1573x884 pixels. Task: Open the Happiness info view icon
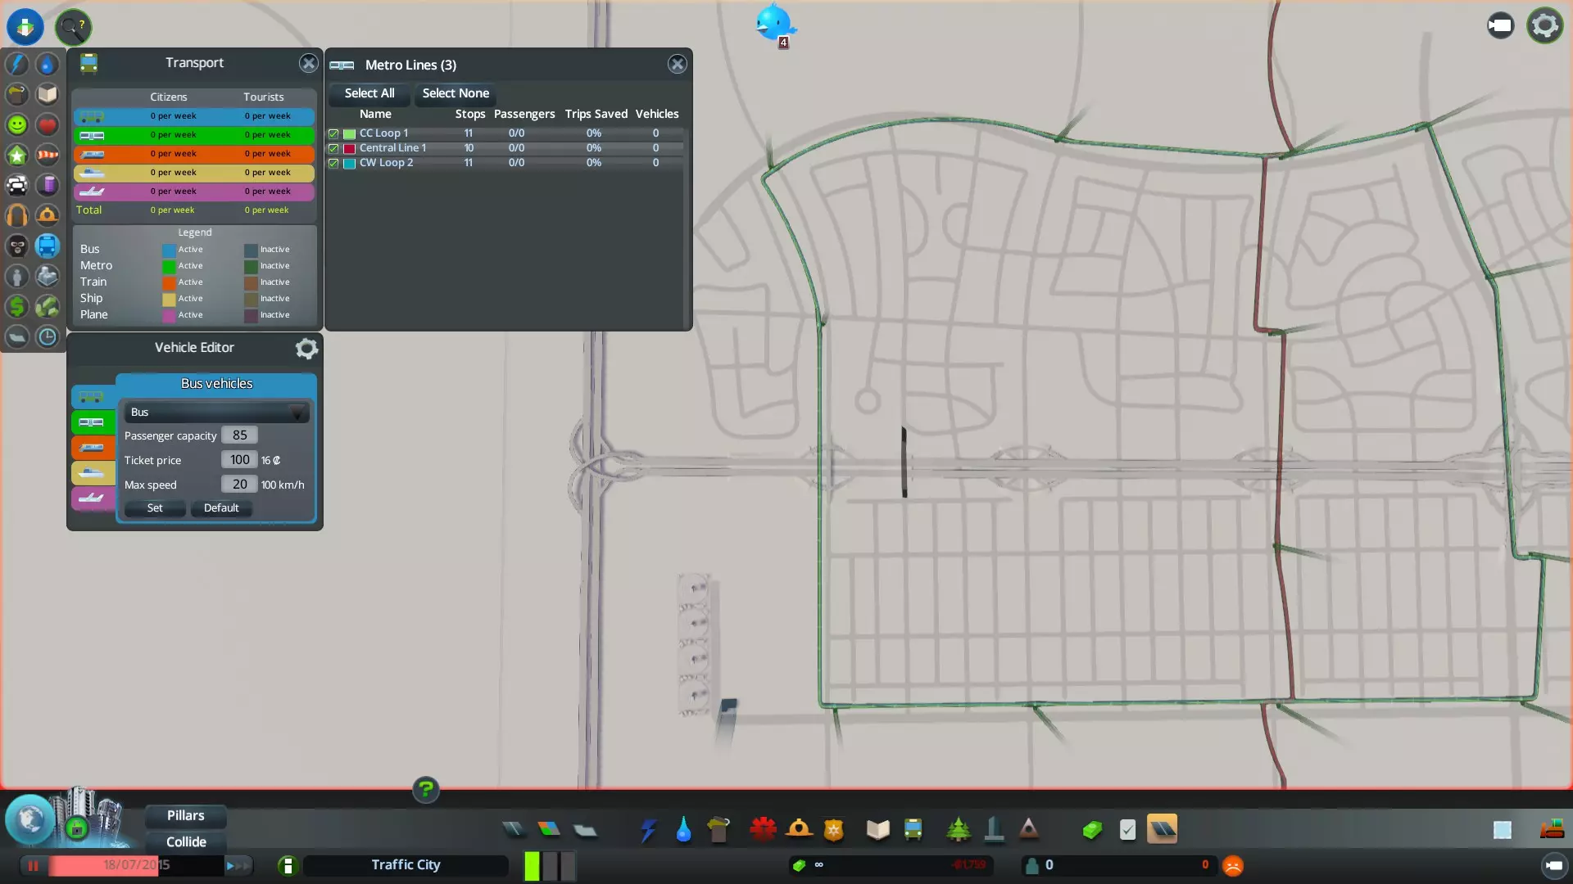[x=16, y=124]
